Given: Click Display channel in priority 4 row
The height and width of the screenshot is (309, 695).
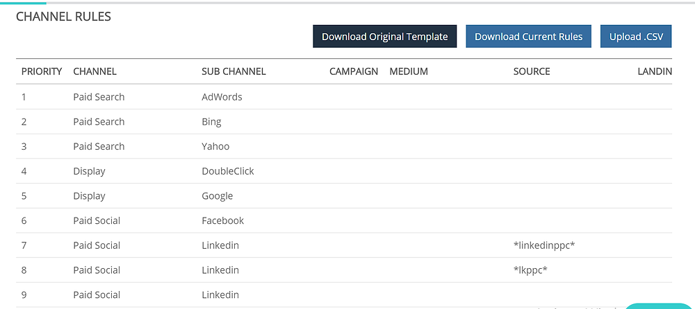Looking at the screenshot, I should click(89, 171).
